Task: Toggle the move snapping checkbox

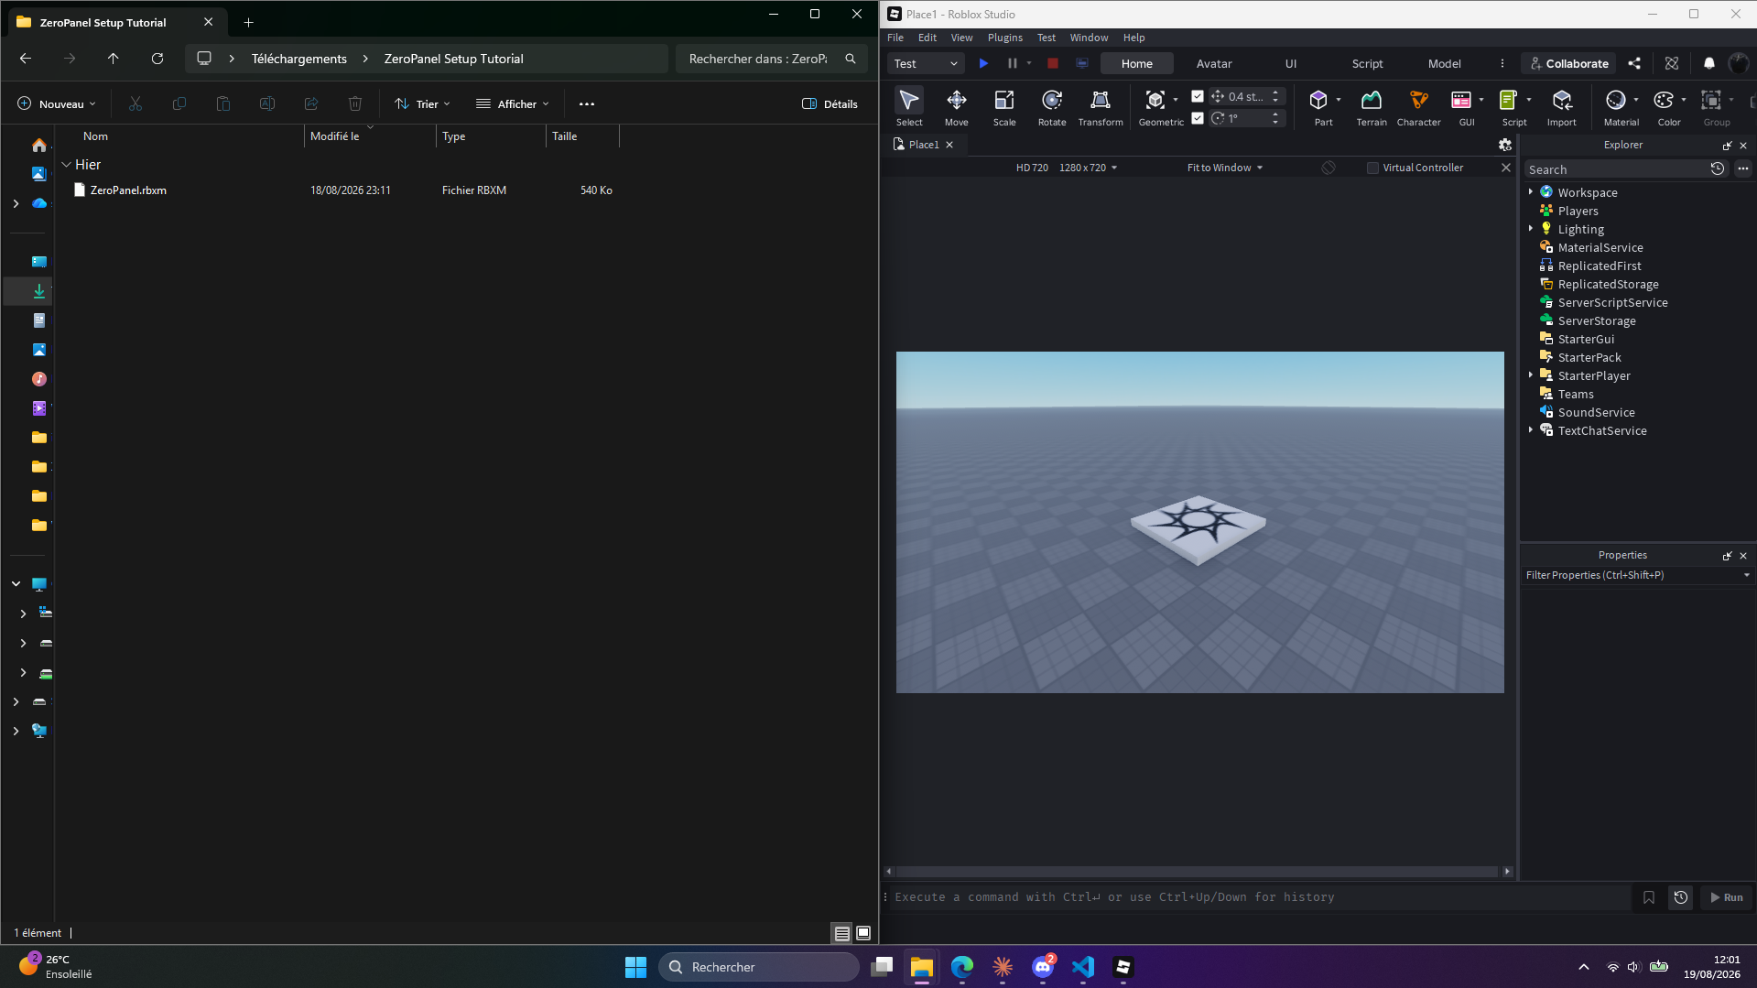Action: click(1198, 96)
